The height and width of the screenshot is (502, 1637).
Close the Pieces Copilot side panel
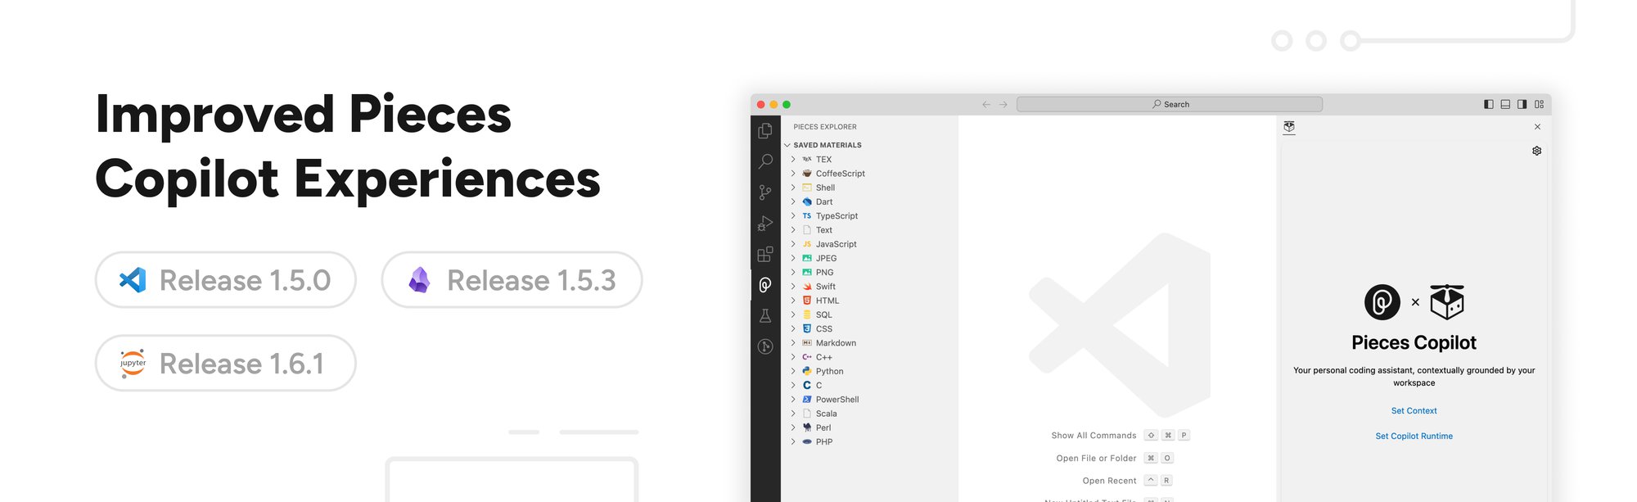1537,127
